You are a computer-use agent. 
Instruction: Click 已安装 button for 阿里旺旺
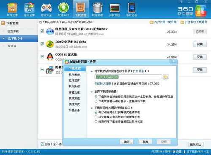point(200,32)
